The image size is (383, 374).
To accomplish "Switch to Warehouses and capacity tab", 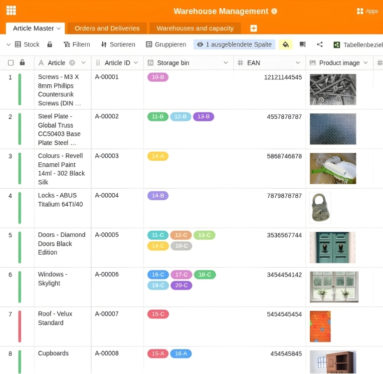I will 195,28.
